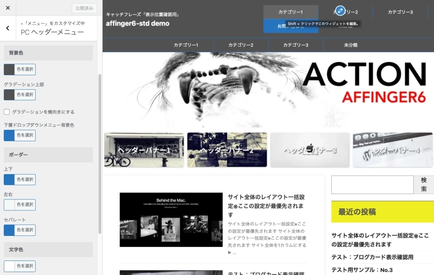Go back using the left chevron arrow

point(8,28)
